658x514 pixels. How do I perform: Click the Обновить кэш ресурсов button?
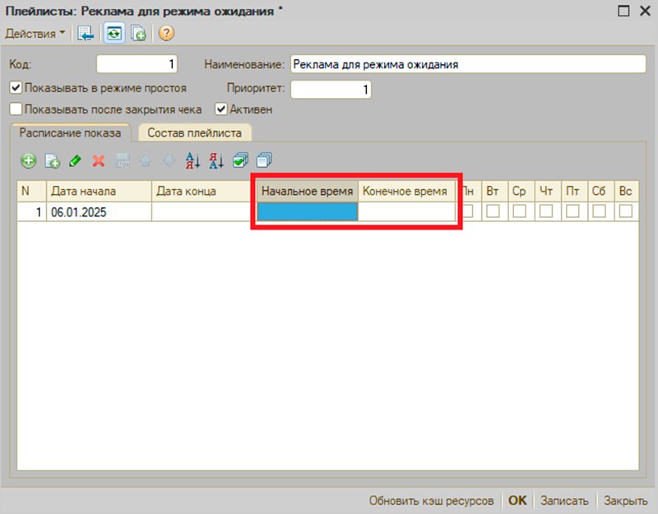point(431,501)
